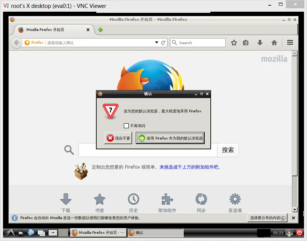Viewport: 307px width, 241px height.
Task: Click the taskbar start menu logo
Action: coord(10,233)
